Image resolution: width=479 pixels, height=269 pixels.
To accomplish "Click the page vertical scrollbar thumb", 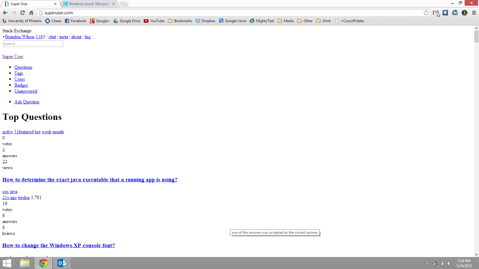I will point(476,37).
